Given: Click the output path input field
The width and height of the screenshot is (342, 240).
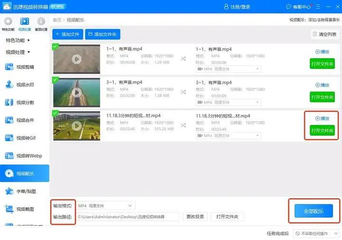Looking at the screenshot, I should [128, 217].
